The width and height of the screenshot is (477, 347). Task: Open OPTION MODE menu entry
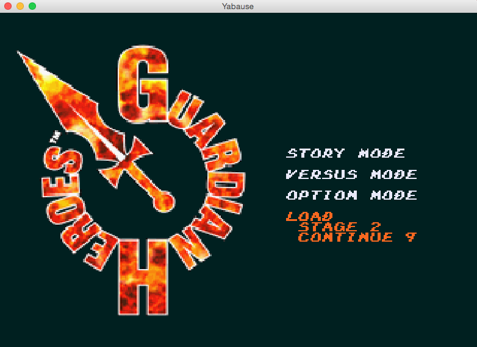coord(352,195)
